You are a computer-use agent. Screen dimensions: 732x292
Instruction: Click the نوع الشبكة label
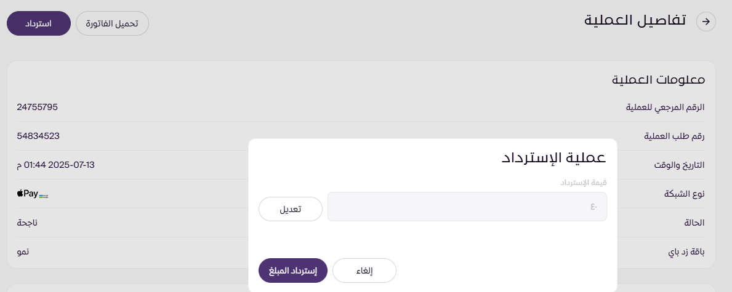pyautogui.click(x=684, y=194)
